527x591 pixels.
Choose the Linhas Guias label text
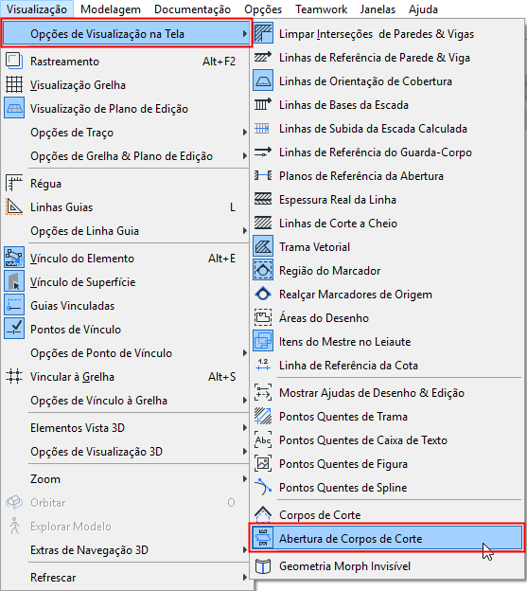coord(61,207)
